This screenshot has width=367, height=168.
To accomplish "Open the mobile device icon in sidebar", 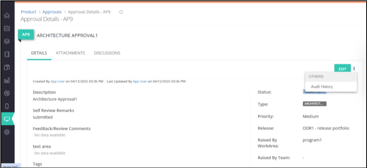I will pyautogui.click(x=7, y=106).
